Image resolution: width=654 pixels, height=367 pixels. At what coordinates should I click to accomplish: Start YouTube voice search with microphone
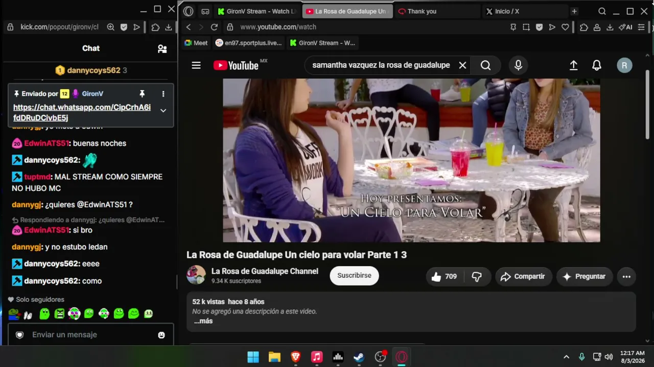(518, 65)
